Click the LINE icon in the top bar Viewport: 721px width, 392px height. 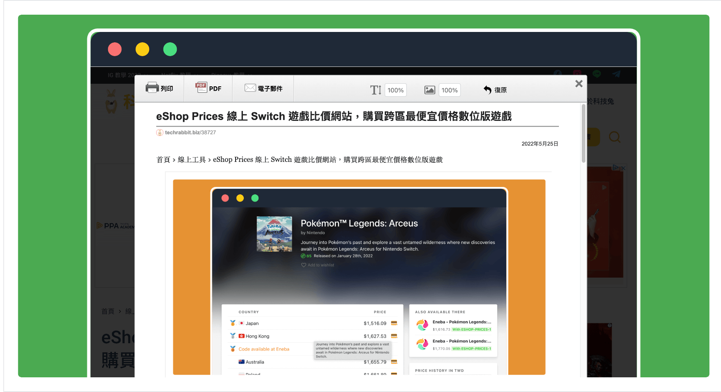pyautogui.click(x=597, y=74)
